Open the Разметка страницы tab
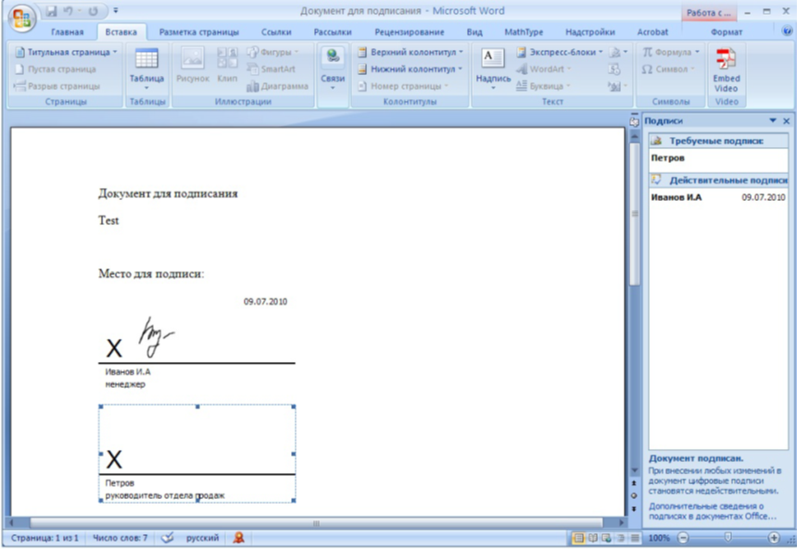Screen dimensions: 797x549 [x=198, y=32]
